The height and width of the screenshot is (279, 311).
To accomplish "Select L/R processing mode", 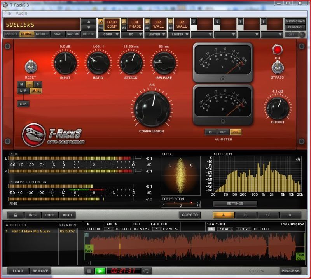I will (23, 91).
